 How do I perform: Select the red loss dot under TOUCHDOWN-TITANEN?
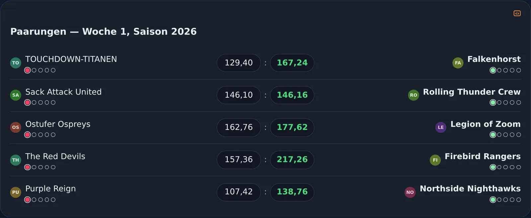pos(28,70)
